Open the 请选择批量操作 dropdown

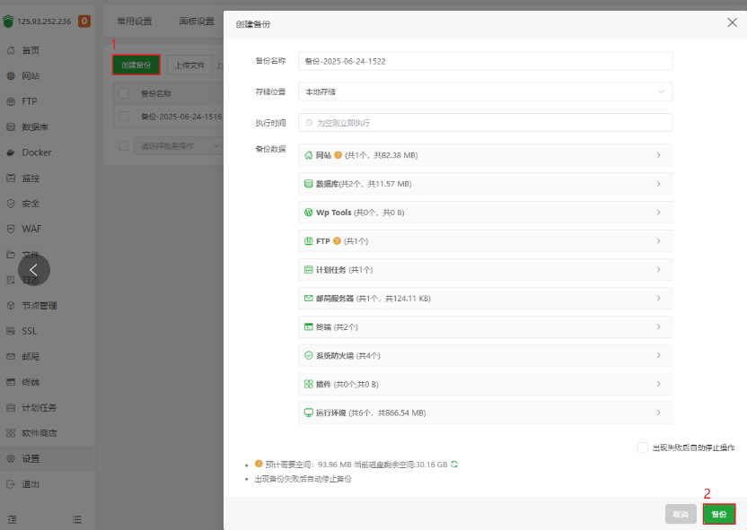tap(178, 146)
